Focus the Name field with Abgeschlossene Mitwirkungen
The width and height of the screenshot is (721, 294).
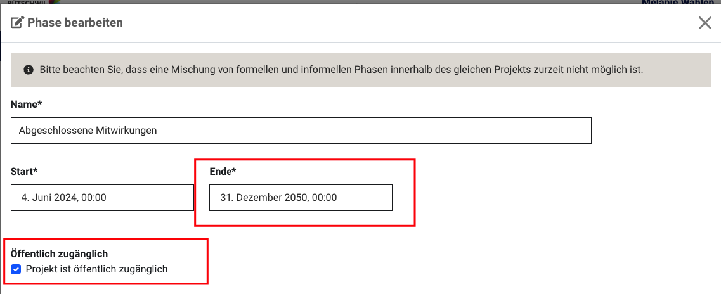pos(301,131)
